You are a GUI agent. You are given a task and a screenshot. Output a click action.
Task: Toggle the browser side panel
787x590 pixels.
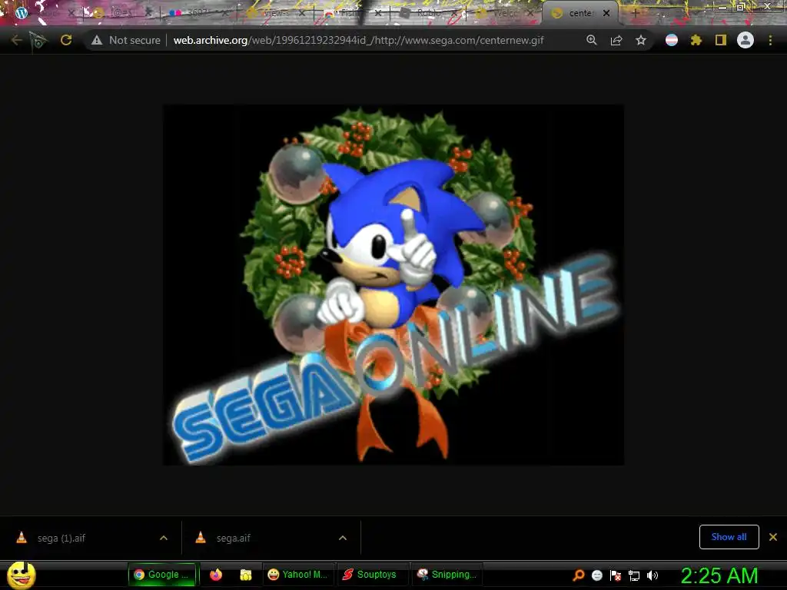click(x=721, y=40)
